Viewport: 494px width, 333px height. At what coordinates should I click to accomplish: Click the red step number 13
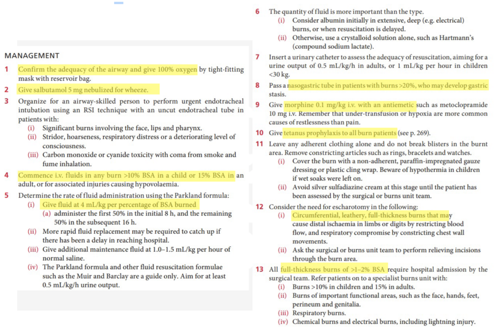coord(259,269)
